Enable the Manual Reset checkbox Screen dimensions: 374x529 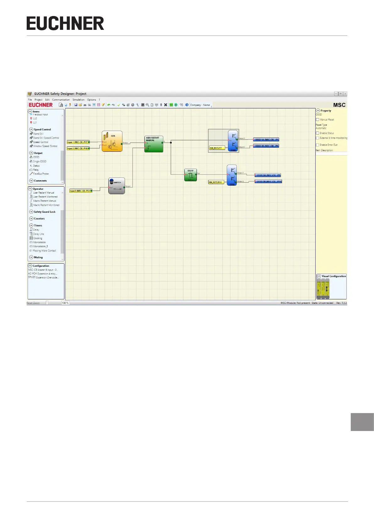coord(317,120)
